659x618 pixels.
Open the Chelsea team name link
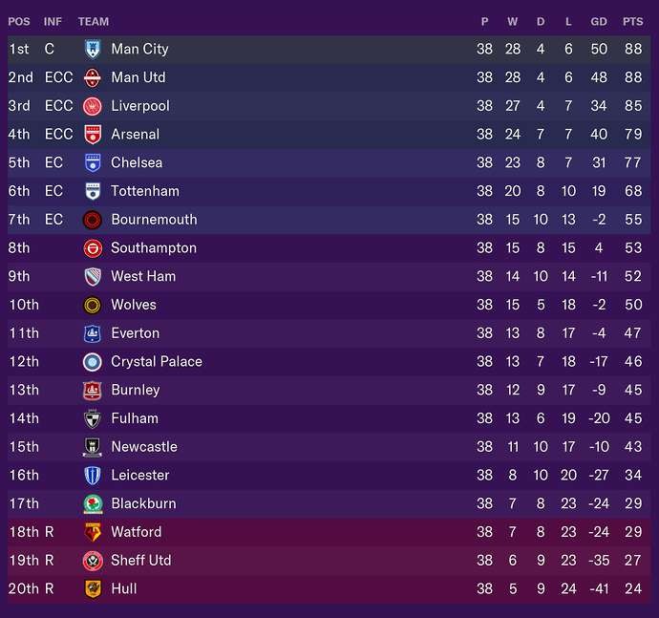[137, 162]
